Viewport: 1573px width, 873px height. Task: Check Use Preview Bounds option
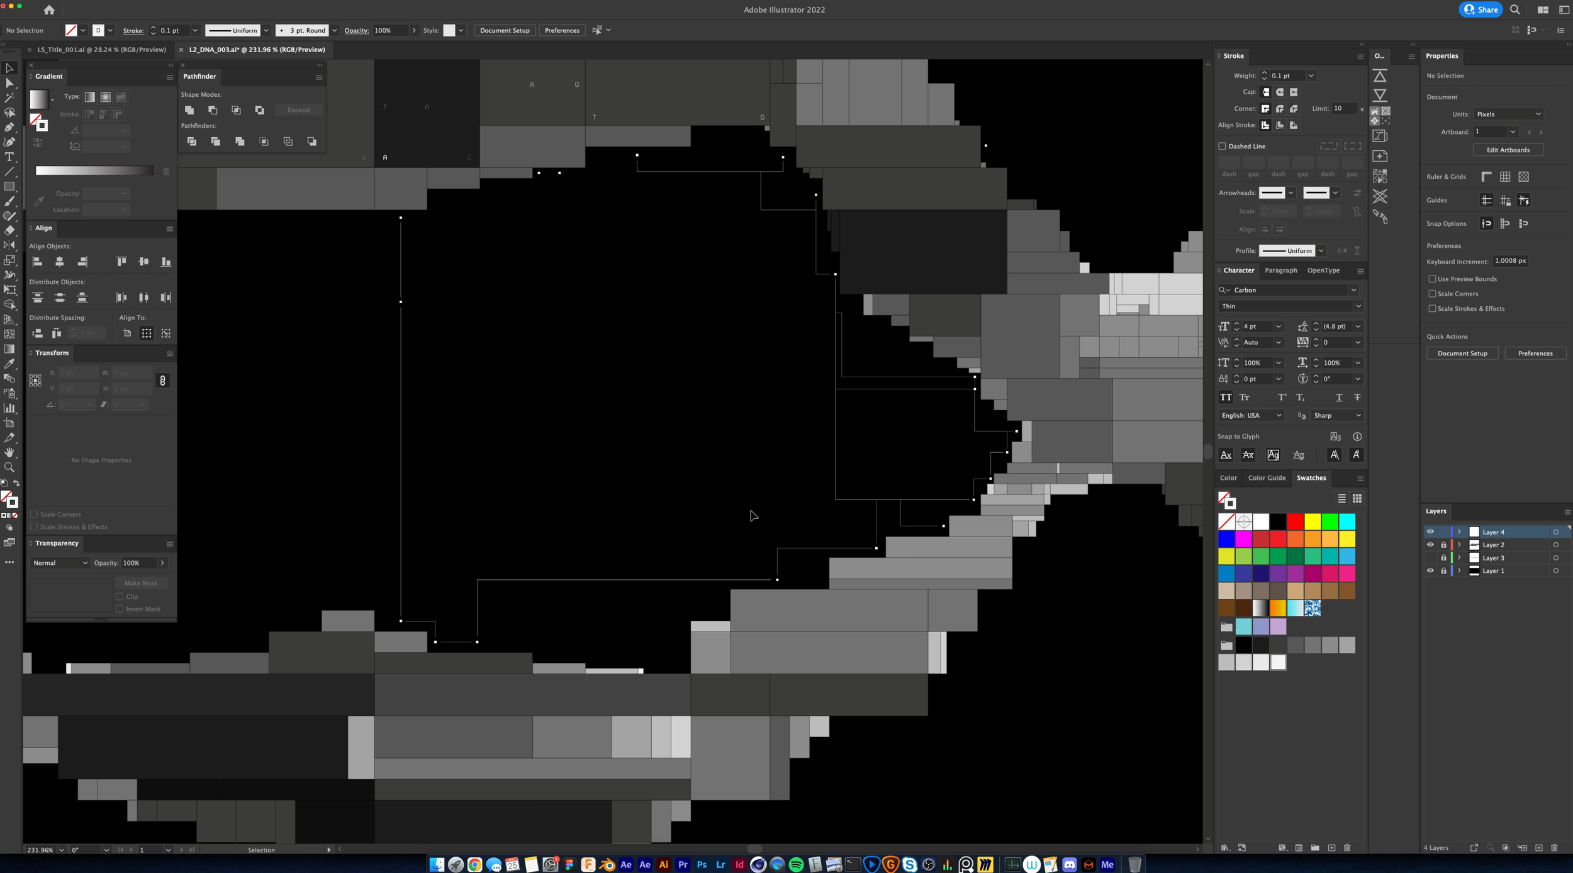(1433, 279)
